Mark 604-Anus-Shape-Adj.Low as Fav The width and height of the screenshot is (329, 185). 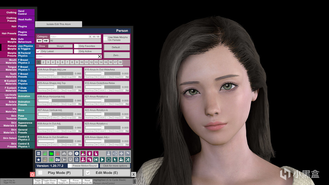(x=77, y=77)
